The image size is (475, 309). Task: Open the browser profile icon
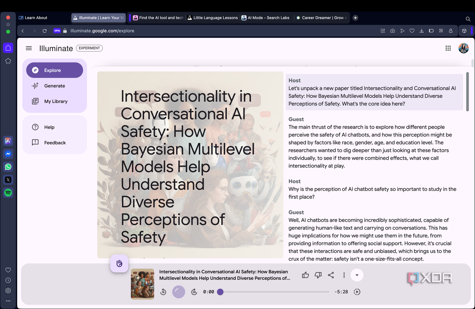tap(451, 31)
